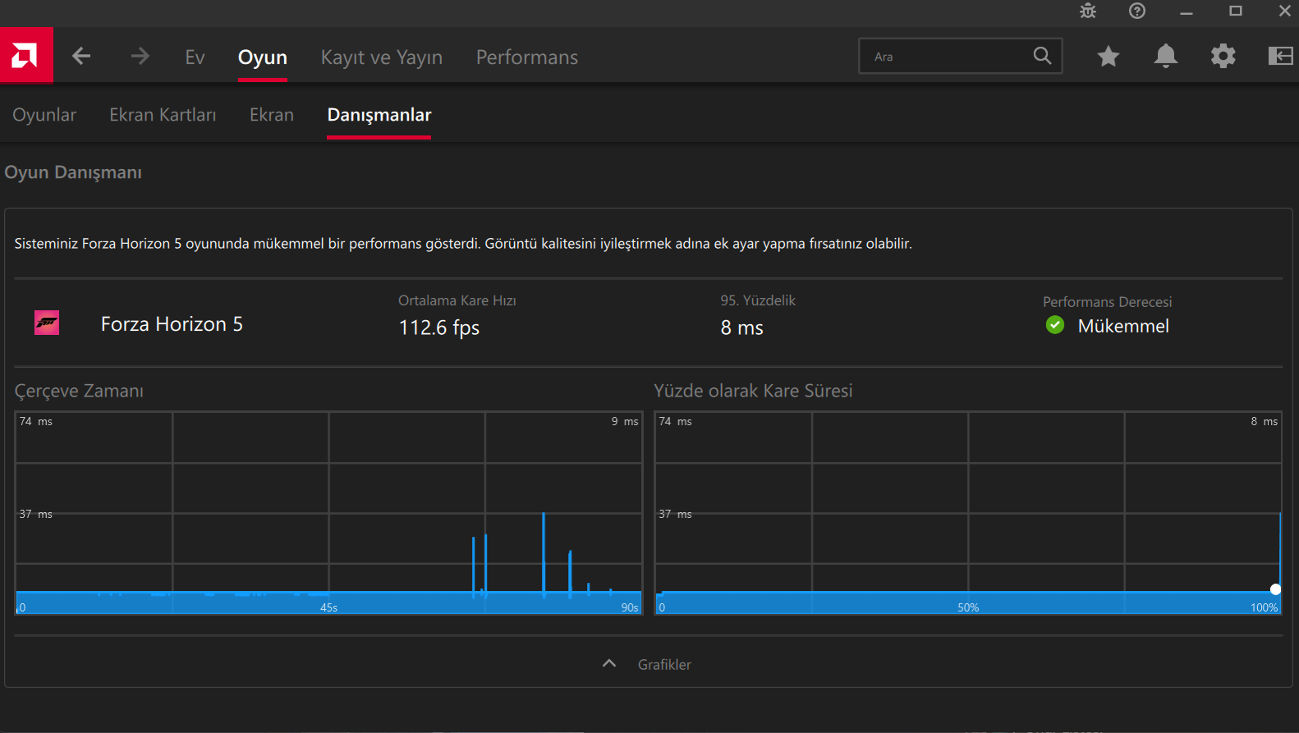The width and height of the screenshot is (1299, 733).
Task: Click the 95. Yüzdelik label
Action: tap(758, 300)
